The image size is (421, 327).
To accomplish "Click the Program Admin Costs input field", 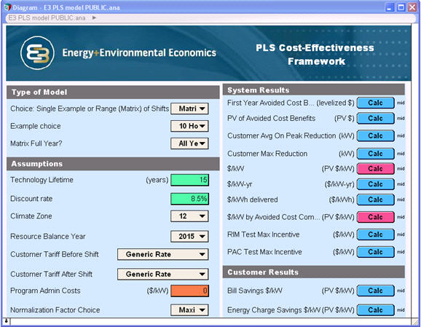I will point(190,291).
